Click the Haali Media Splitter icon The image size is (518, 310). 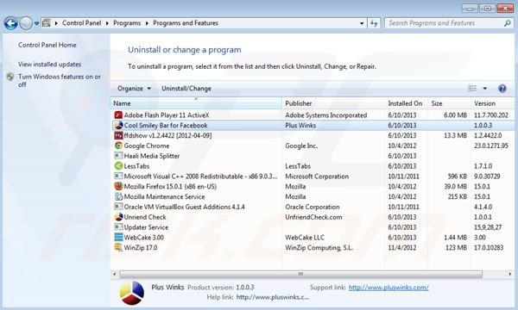pyautogui.click(x=118, y=156)
